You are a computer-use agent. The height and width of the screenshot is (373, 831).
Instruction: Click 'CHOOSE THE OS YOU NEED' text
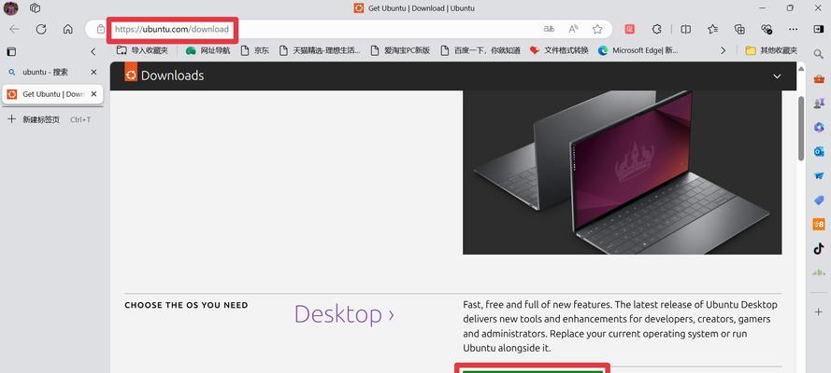(x=186, y=305)
